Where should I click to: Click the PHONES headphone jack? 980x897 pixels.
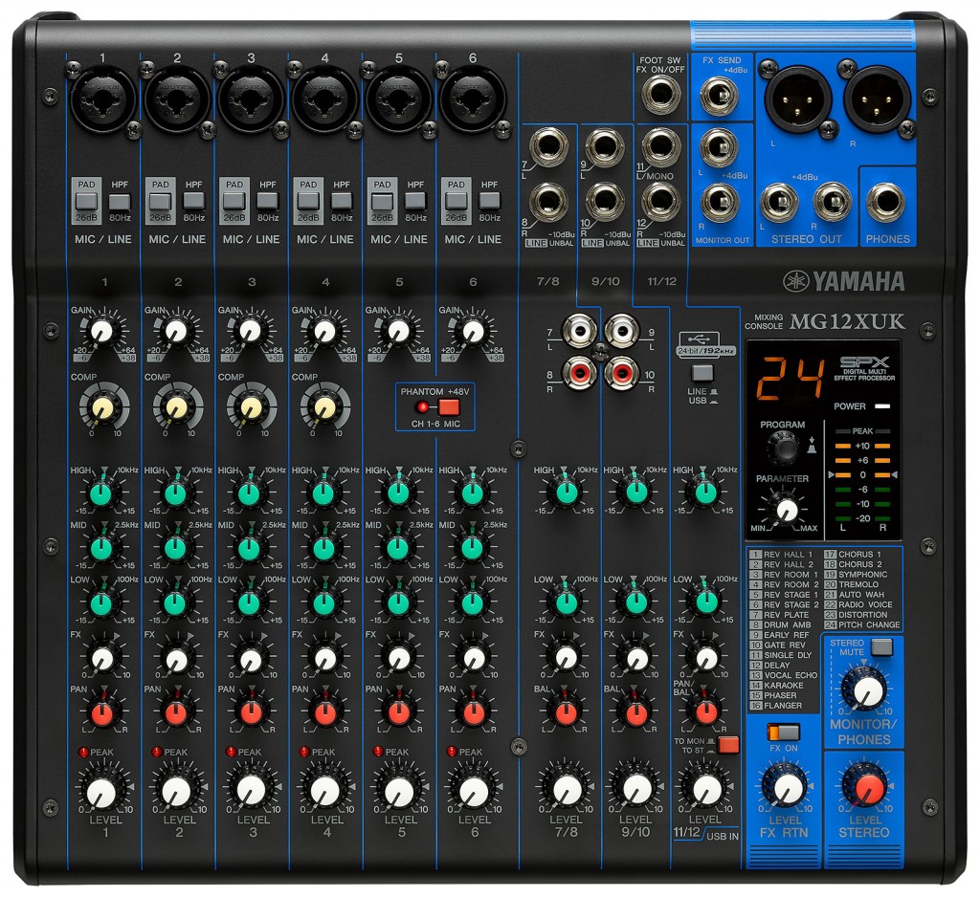(x=885, y=202)
